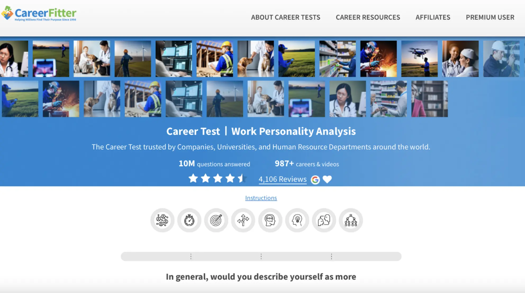
Task: Open the Career Resources menu
Action: [x=368, y=17]
